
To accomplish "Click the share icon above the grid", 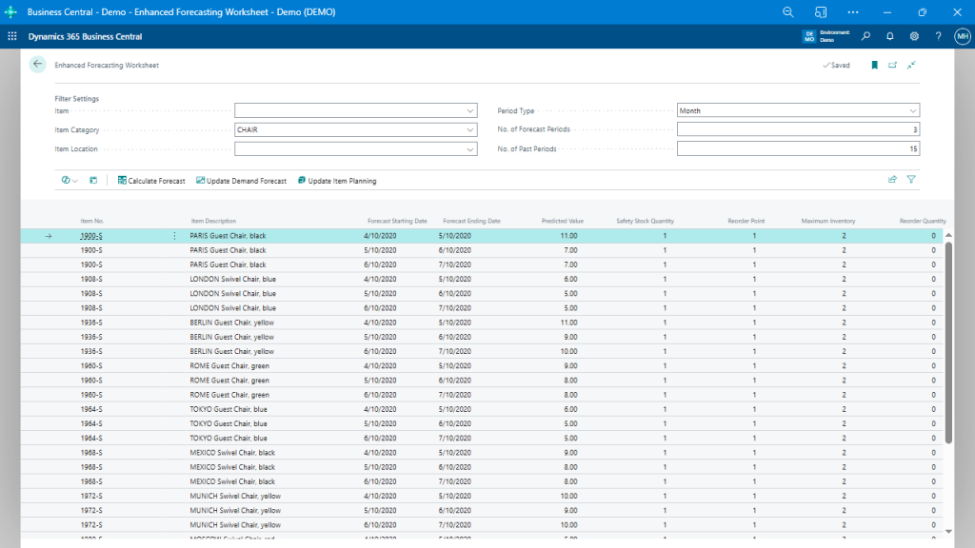I will (890, 180).
